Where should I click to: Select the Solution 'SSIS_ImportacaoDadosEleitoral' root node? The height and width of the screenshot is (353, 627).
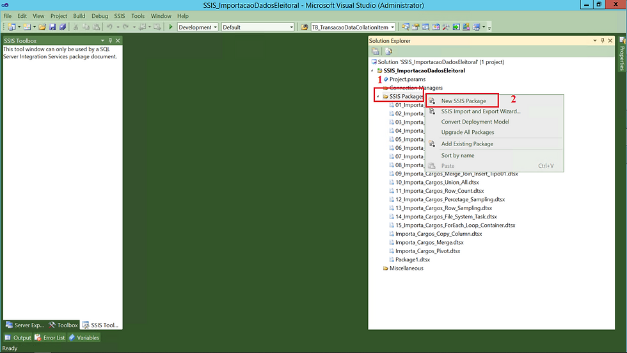pyautogui.click(x=441, y=62)
